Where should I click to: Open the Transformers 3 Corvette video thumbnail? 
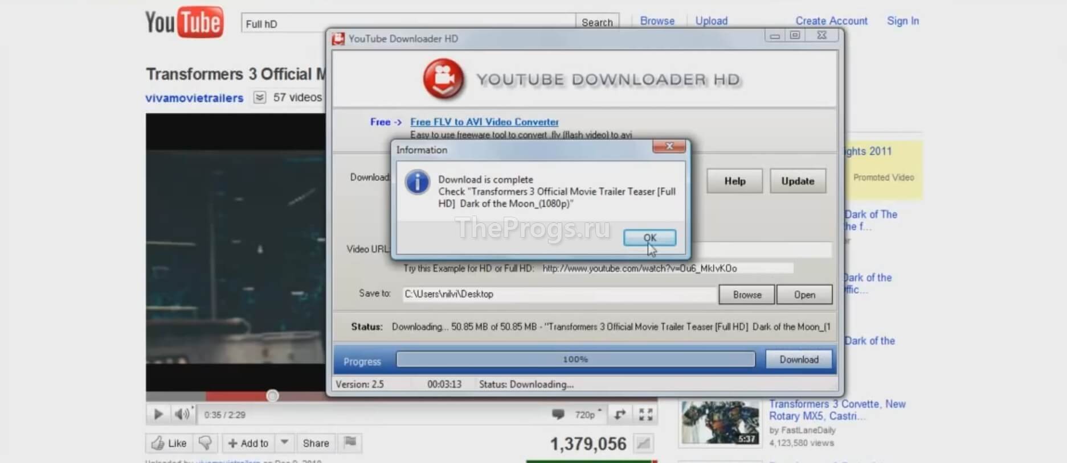tap(720, 423)
